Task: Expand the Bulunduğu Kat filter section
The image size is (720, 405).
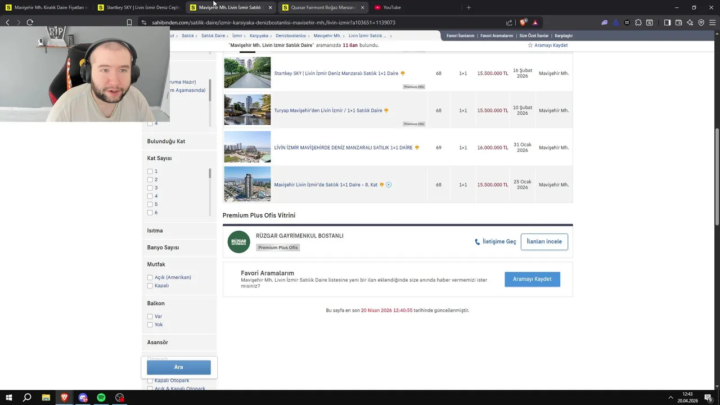Action: pyautogui.click(x=179, y=141)
